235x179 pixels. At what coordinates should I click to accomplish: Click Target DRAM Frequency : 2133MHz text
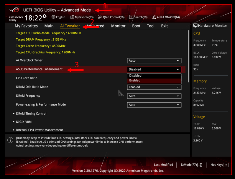click(x=41, y=40)
